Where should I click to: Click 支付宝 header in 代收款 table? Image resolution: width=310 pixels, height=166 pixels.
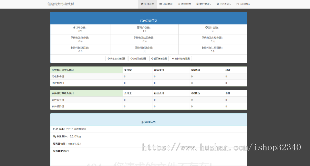[128, 70]
